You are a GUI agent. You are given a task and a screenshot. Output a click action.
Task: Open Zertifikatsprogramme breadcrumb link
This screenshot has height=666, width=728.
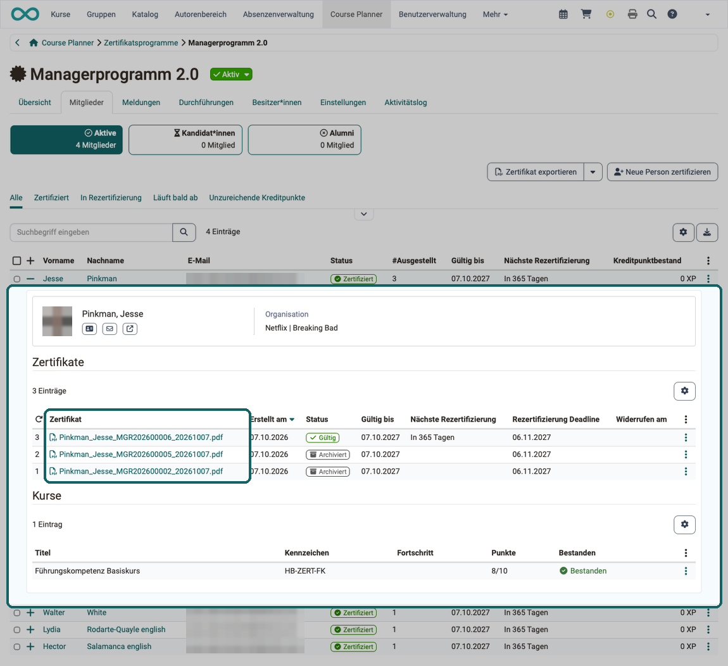[x=141, y=42]
